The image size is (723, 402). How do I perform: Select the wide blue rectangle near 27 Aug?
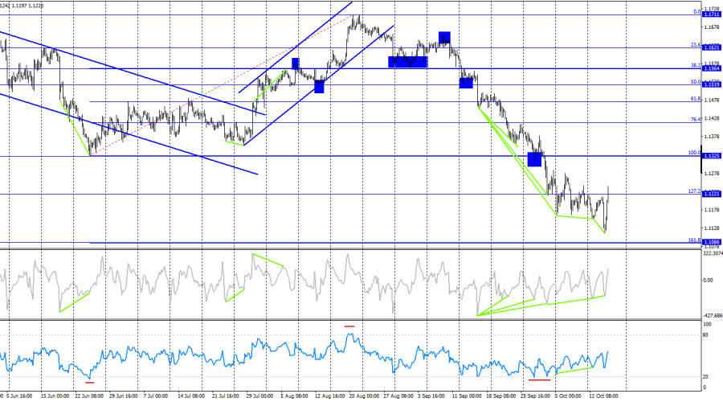[408, 62]
